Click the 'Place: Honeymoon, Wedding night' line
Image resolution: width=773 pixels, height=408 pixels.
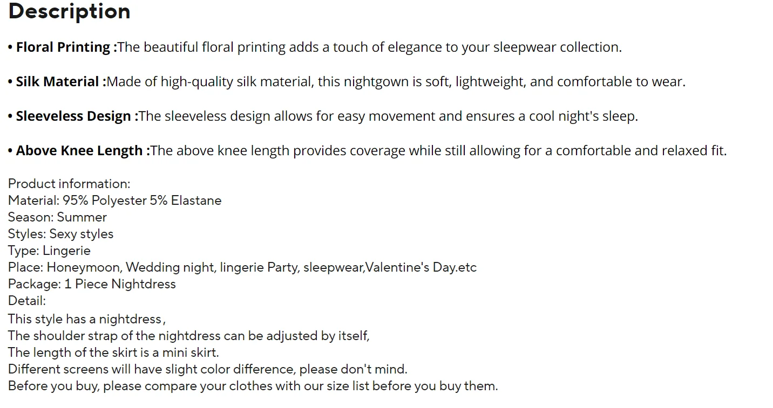coord(242,267)
